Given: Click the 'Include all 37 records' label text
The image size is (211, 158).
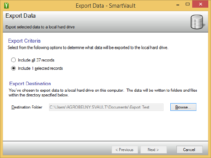Looking at the screenshot, I should coord(36,60).
